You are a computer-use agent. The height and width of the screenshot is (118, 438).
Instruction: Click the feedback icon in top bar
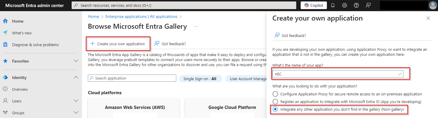368,5
